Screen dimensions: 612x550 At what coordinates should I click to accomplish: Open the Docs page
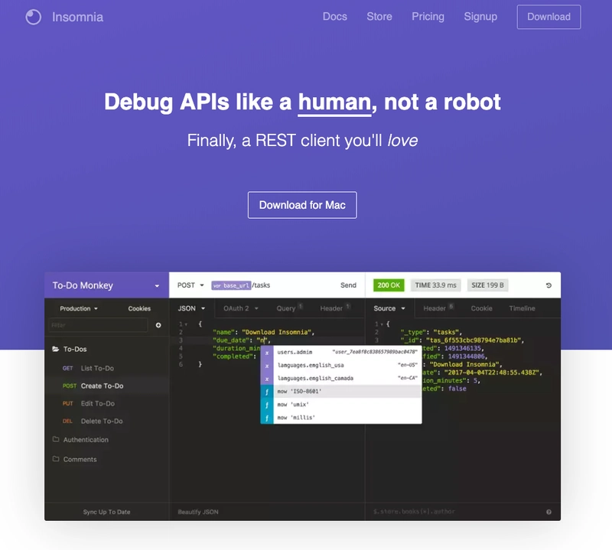335,17
